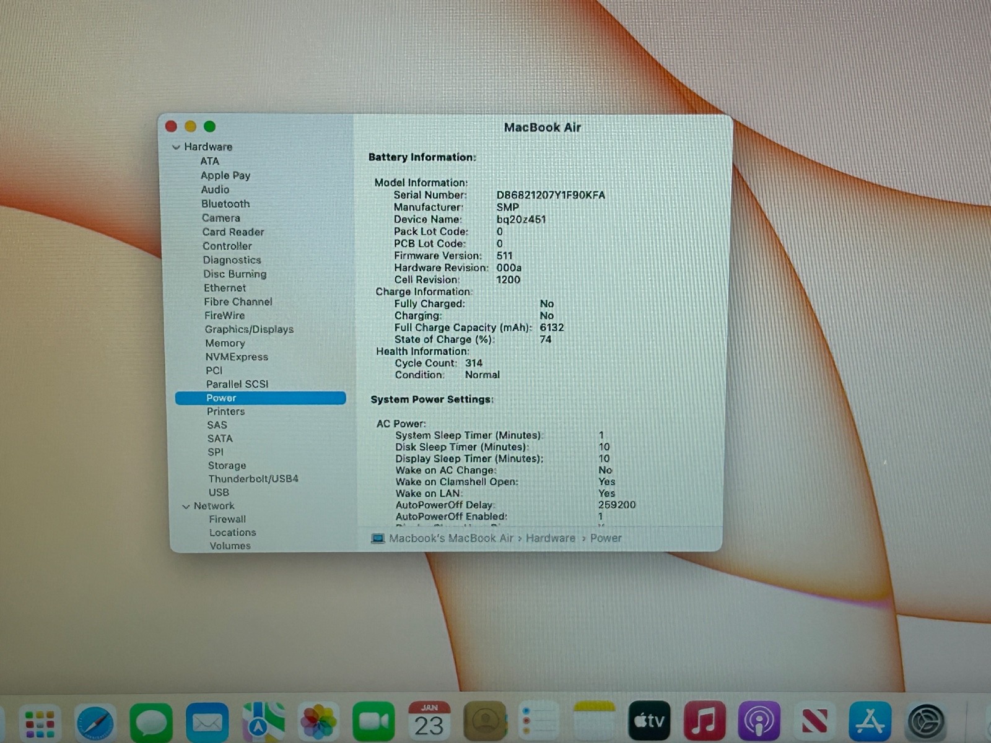
Task: Open the Mail app in Dock
Action: pos(207,721)
